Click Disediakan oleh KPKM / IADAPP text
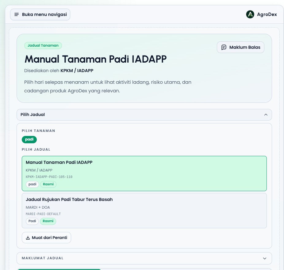 [59, 71]
